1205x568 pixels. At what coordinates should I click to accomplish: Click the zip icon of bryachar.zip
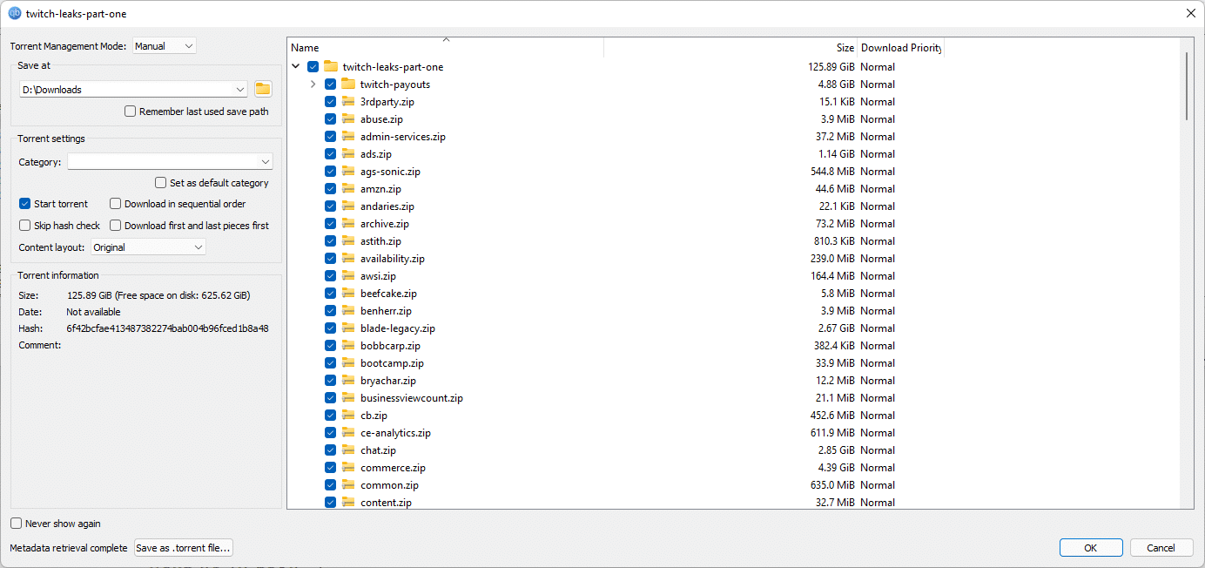tap(348, 380)
